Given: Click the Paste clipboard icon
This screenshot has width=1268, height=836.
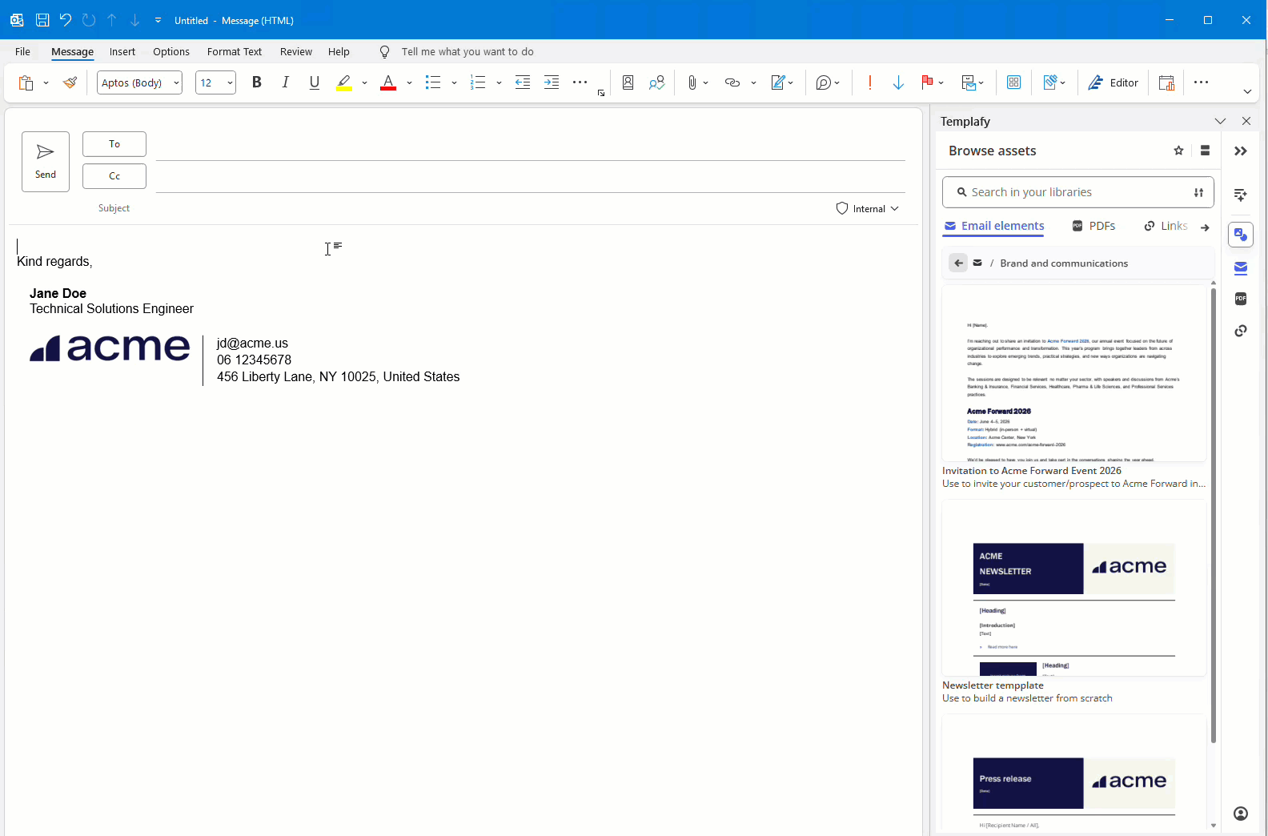Looking at the screenshot, I should [x=26, y=82].
